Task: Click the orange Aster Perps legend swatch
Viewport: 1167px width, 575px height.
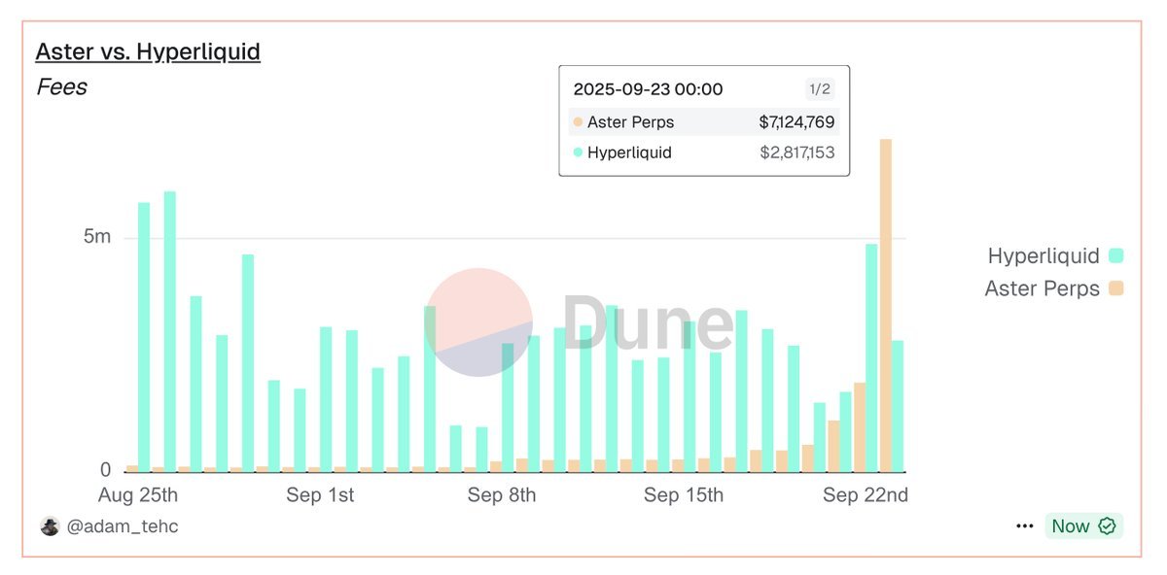Action: tap(1115, 288)
